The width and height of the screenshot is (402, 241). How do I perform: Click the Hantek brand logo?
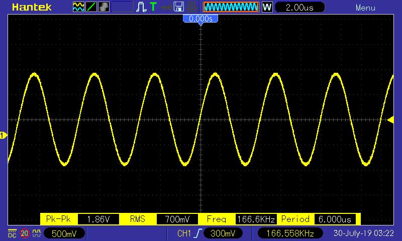(32, 7)
